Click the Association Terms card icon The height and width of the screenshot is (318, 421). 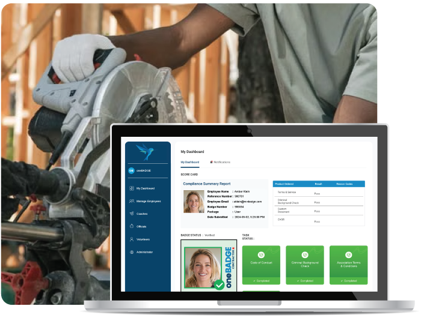349,255
